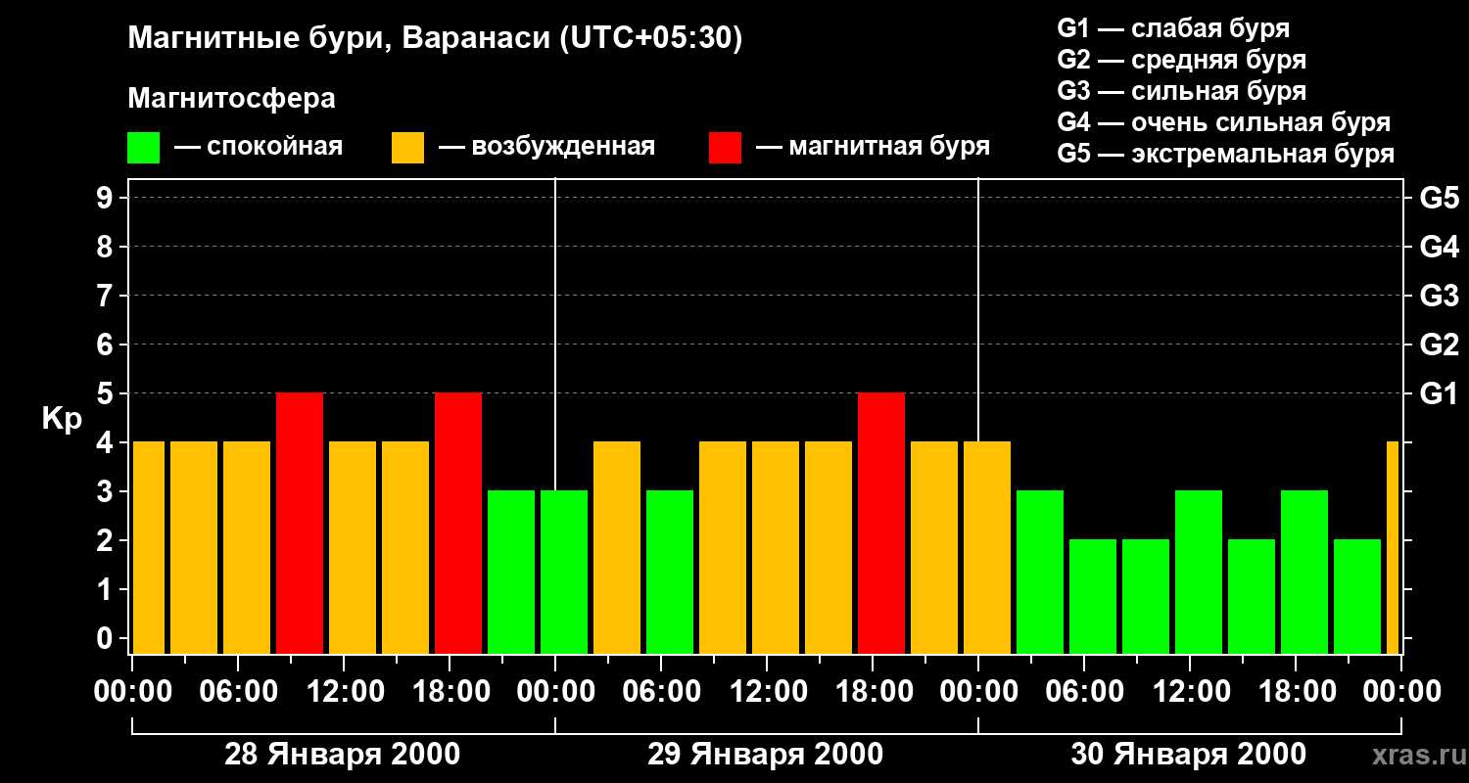Click the 'G1' label on the right axis
Screen dimensions: 1469x783
1439,393
